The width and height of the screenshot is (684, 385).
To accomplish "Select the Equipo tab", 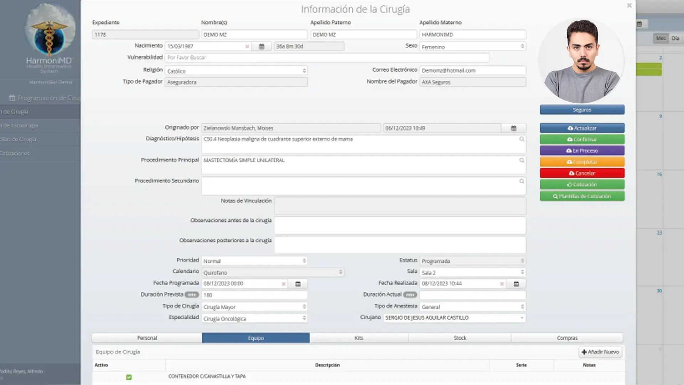I will click(256, 338).
